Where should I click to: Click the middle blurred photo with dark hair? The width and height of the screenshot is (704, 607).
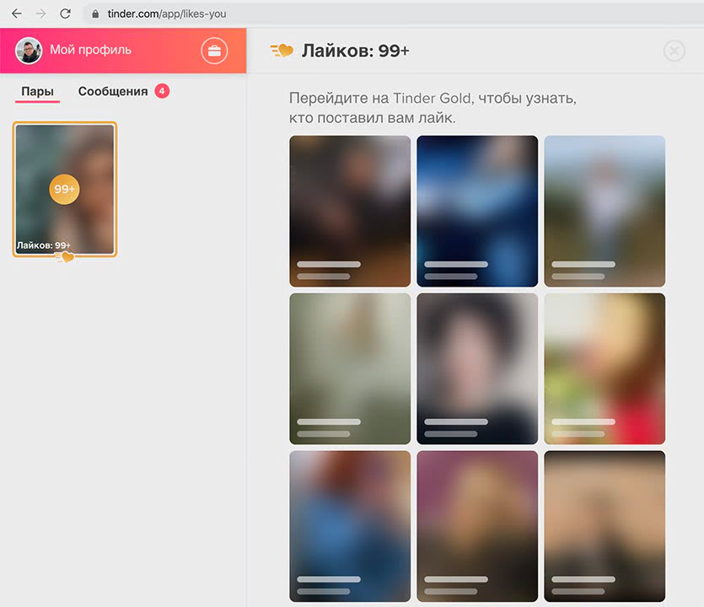coord(477,368)
